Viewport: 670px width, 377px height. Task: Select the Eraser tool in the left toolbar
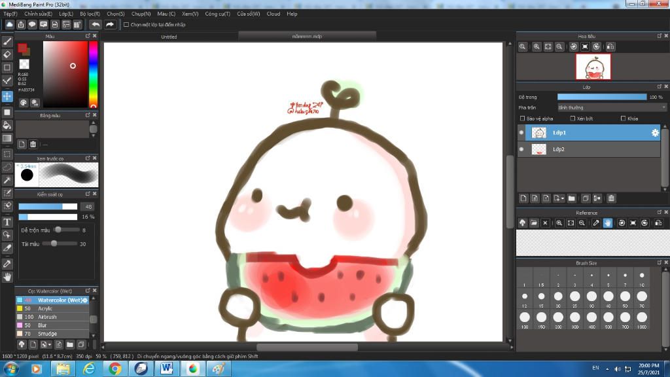click(7, 54)
